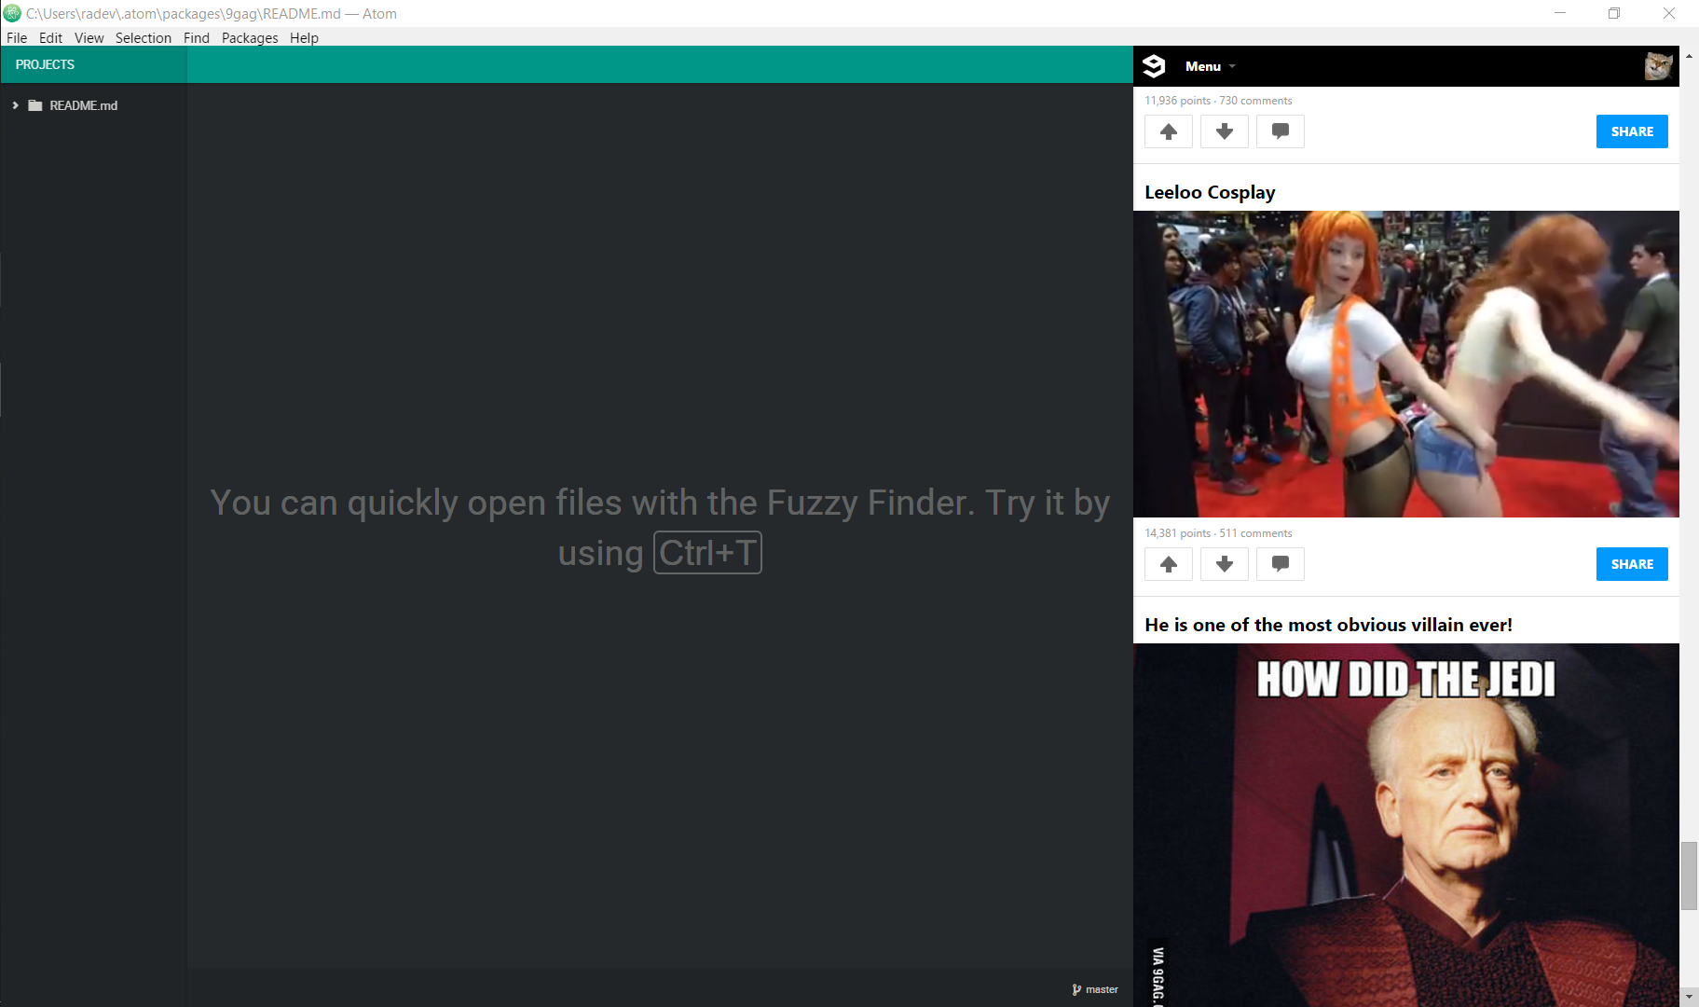Screen dimensions: 1699x1007
Task: Minimize the Atom window
Action: 1560,13
